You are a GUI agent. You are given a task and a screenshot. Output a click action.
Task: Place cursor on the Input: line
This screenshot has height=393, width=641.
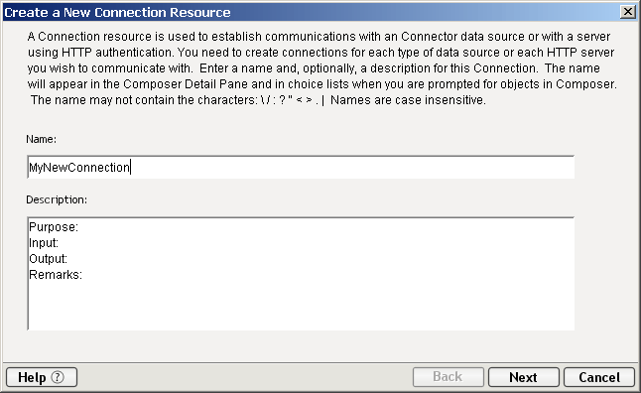click(x=44, y=243)
